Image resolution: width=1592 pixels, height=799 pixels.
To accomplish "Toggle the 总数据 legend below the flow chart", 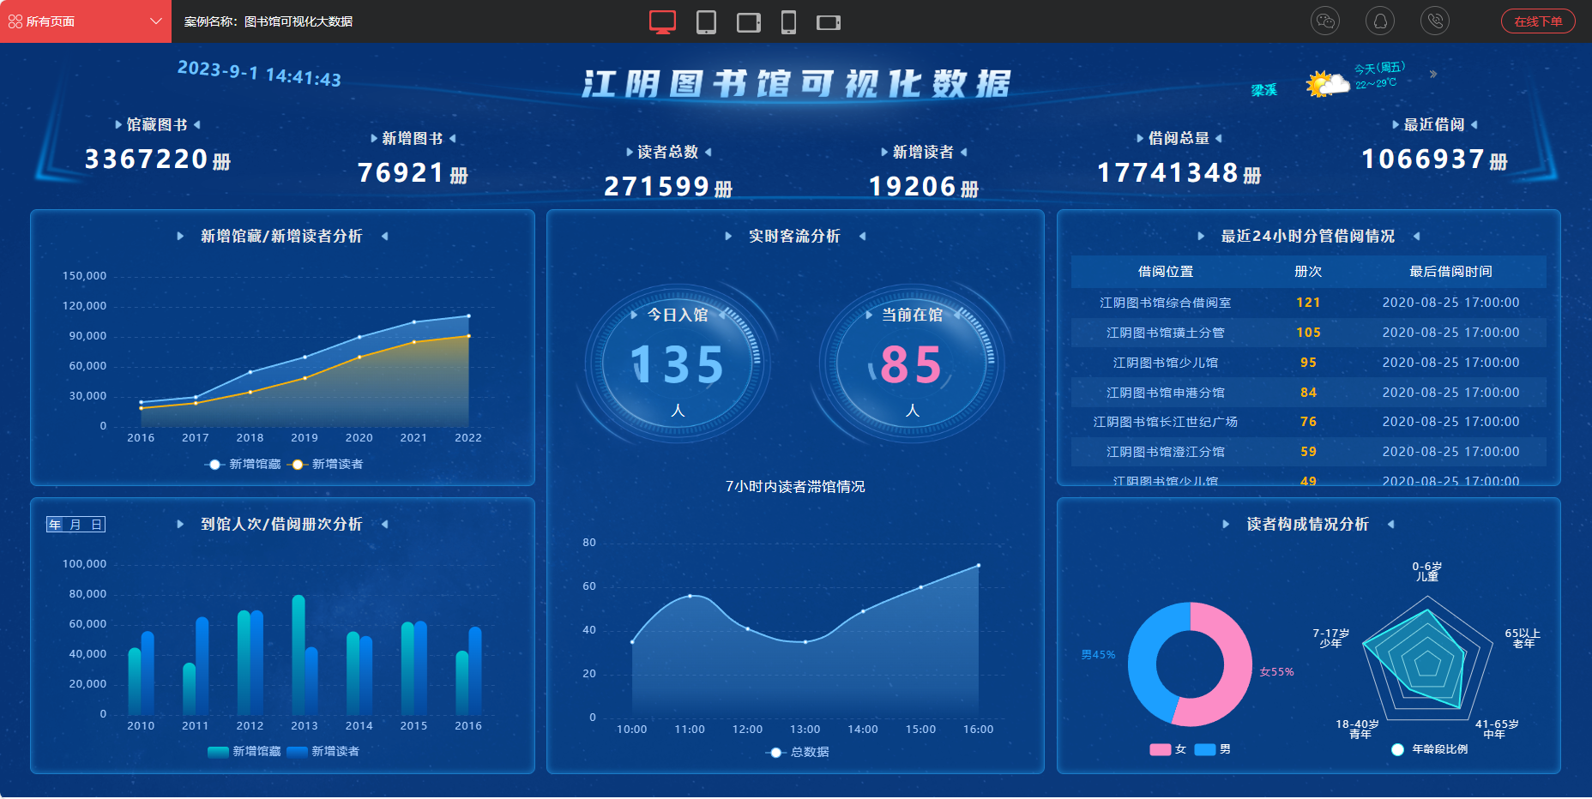I will click(796, 751).
